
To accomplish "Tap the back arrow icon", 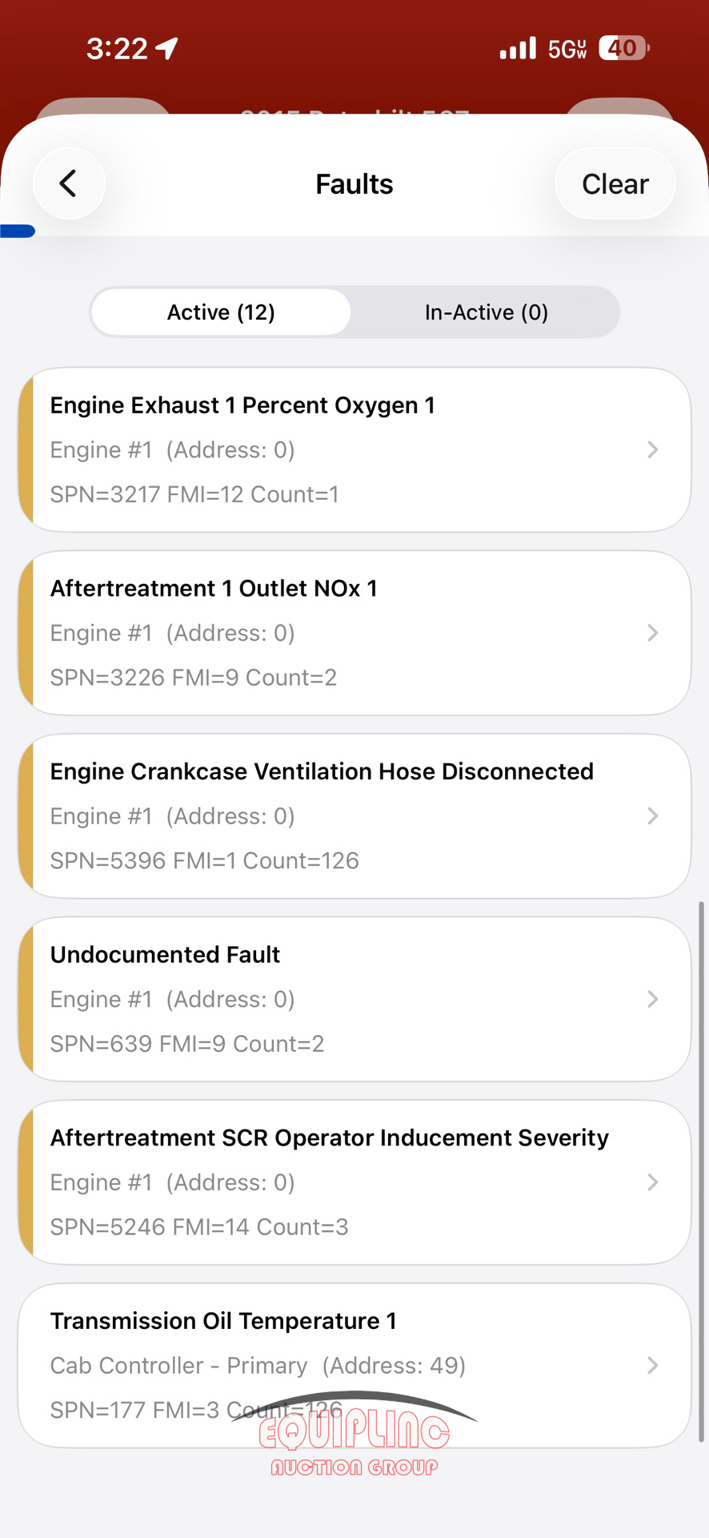I will (x=69, y=183).
